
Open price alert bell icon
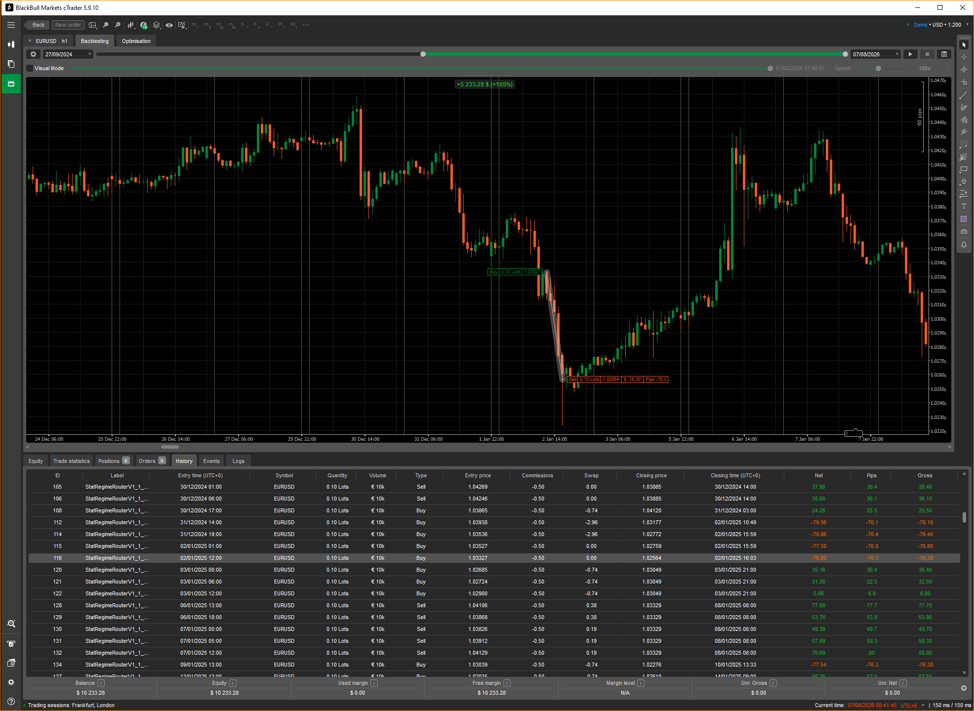click(x=964, y=245)
